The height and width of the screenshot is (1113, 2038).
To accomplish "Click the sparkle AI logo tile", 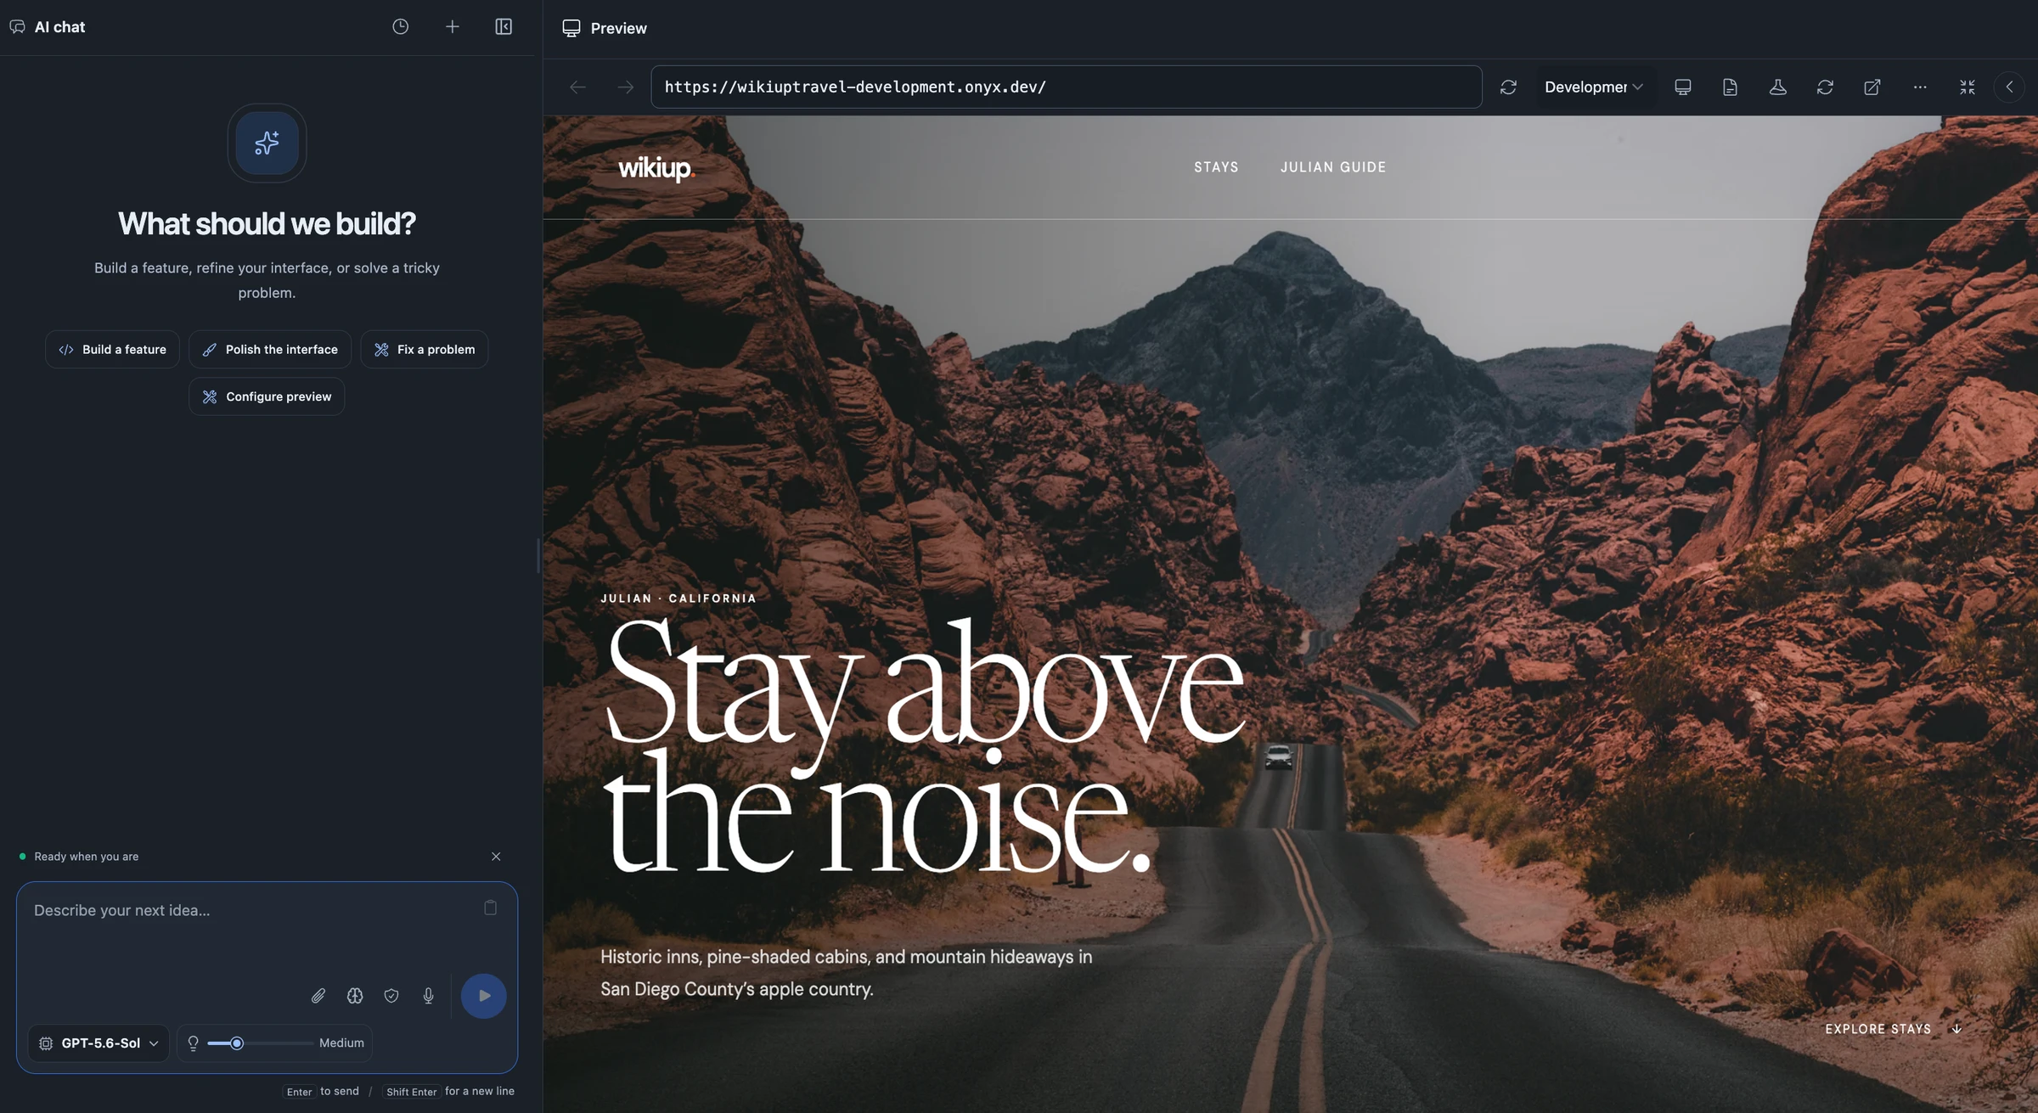I will (267, 143).
